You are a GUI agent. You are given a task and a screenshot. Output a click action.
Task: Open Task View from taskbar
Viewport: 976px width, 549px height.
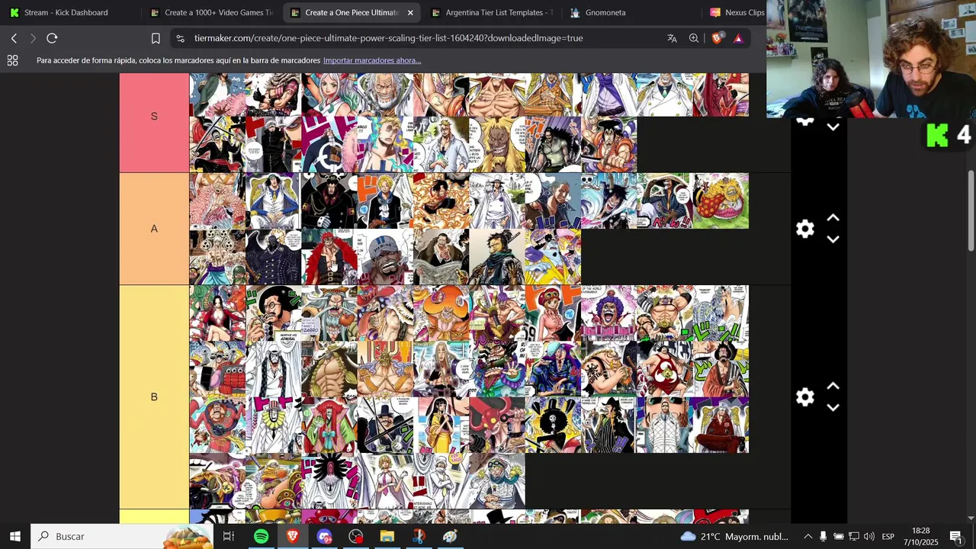point(228,536)
